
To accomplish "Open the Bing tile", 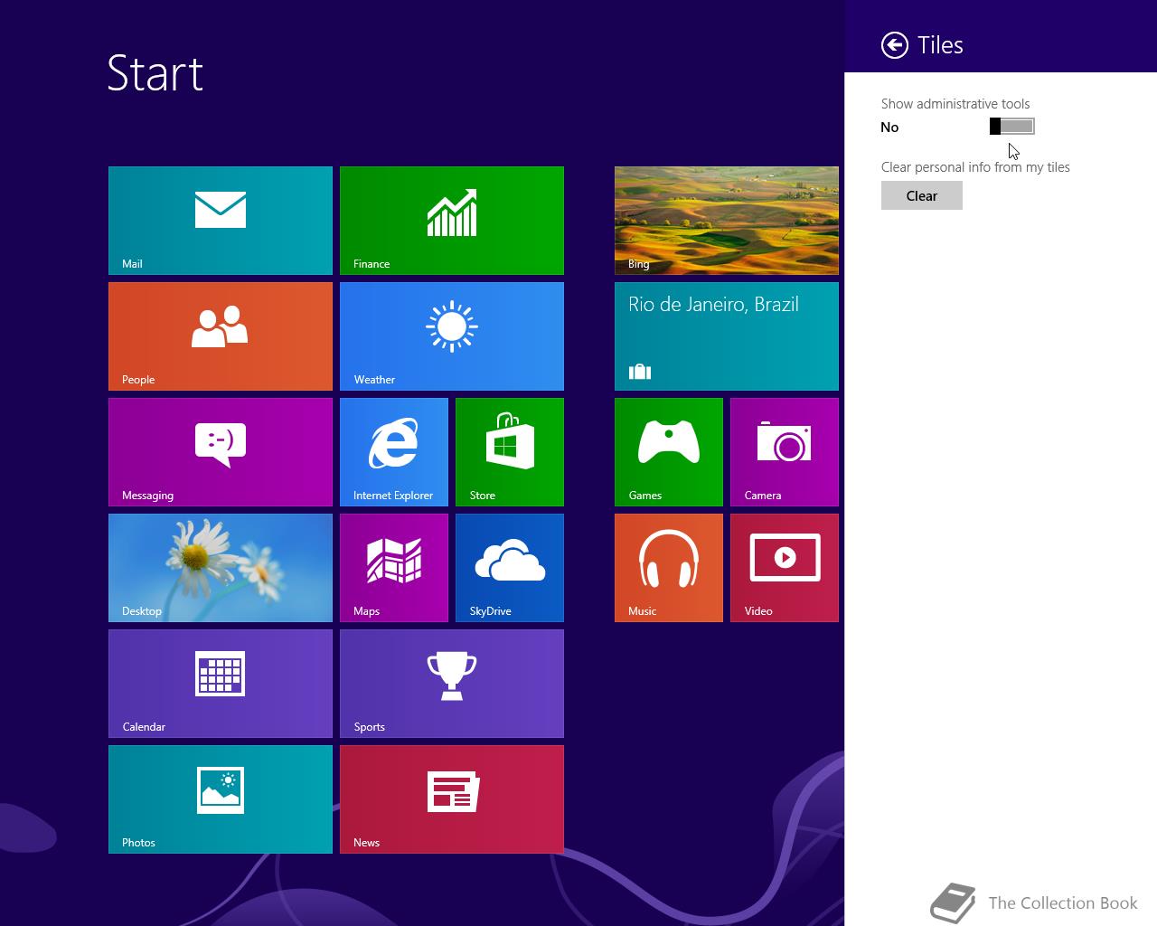I will point(727,221).
